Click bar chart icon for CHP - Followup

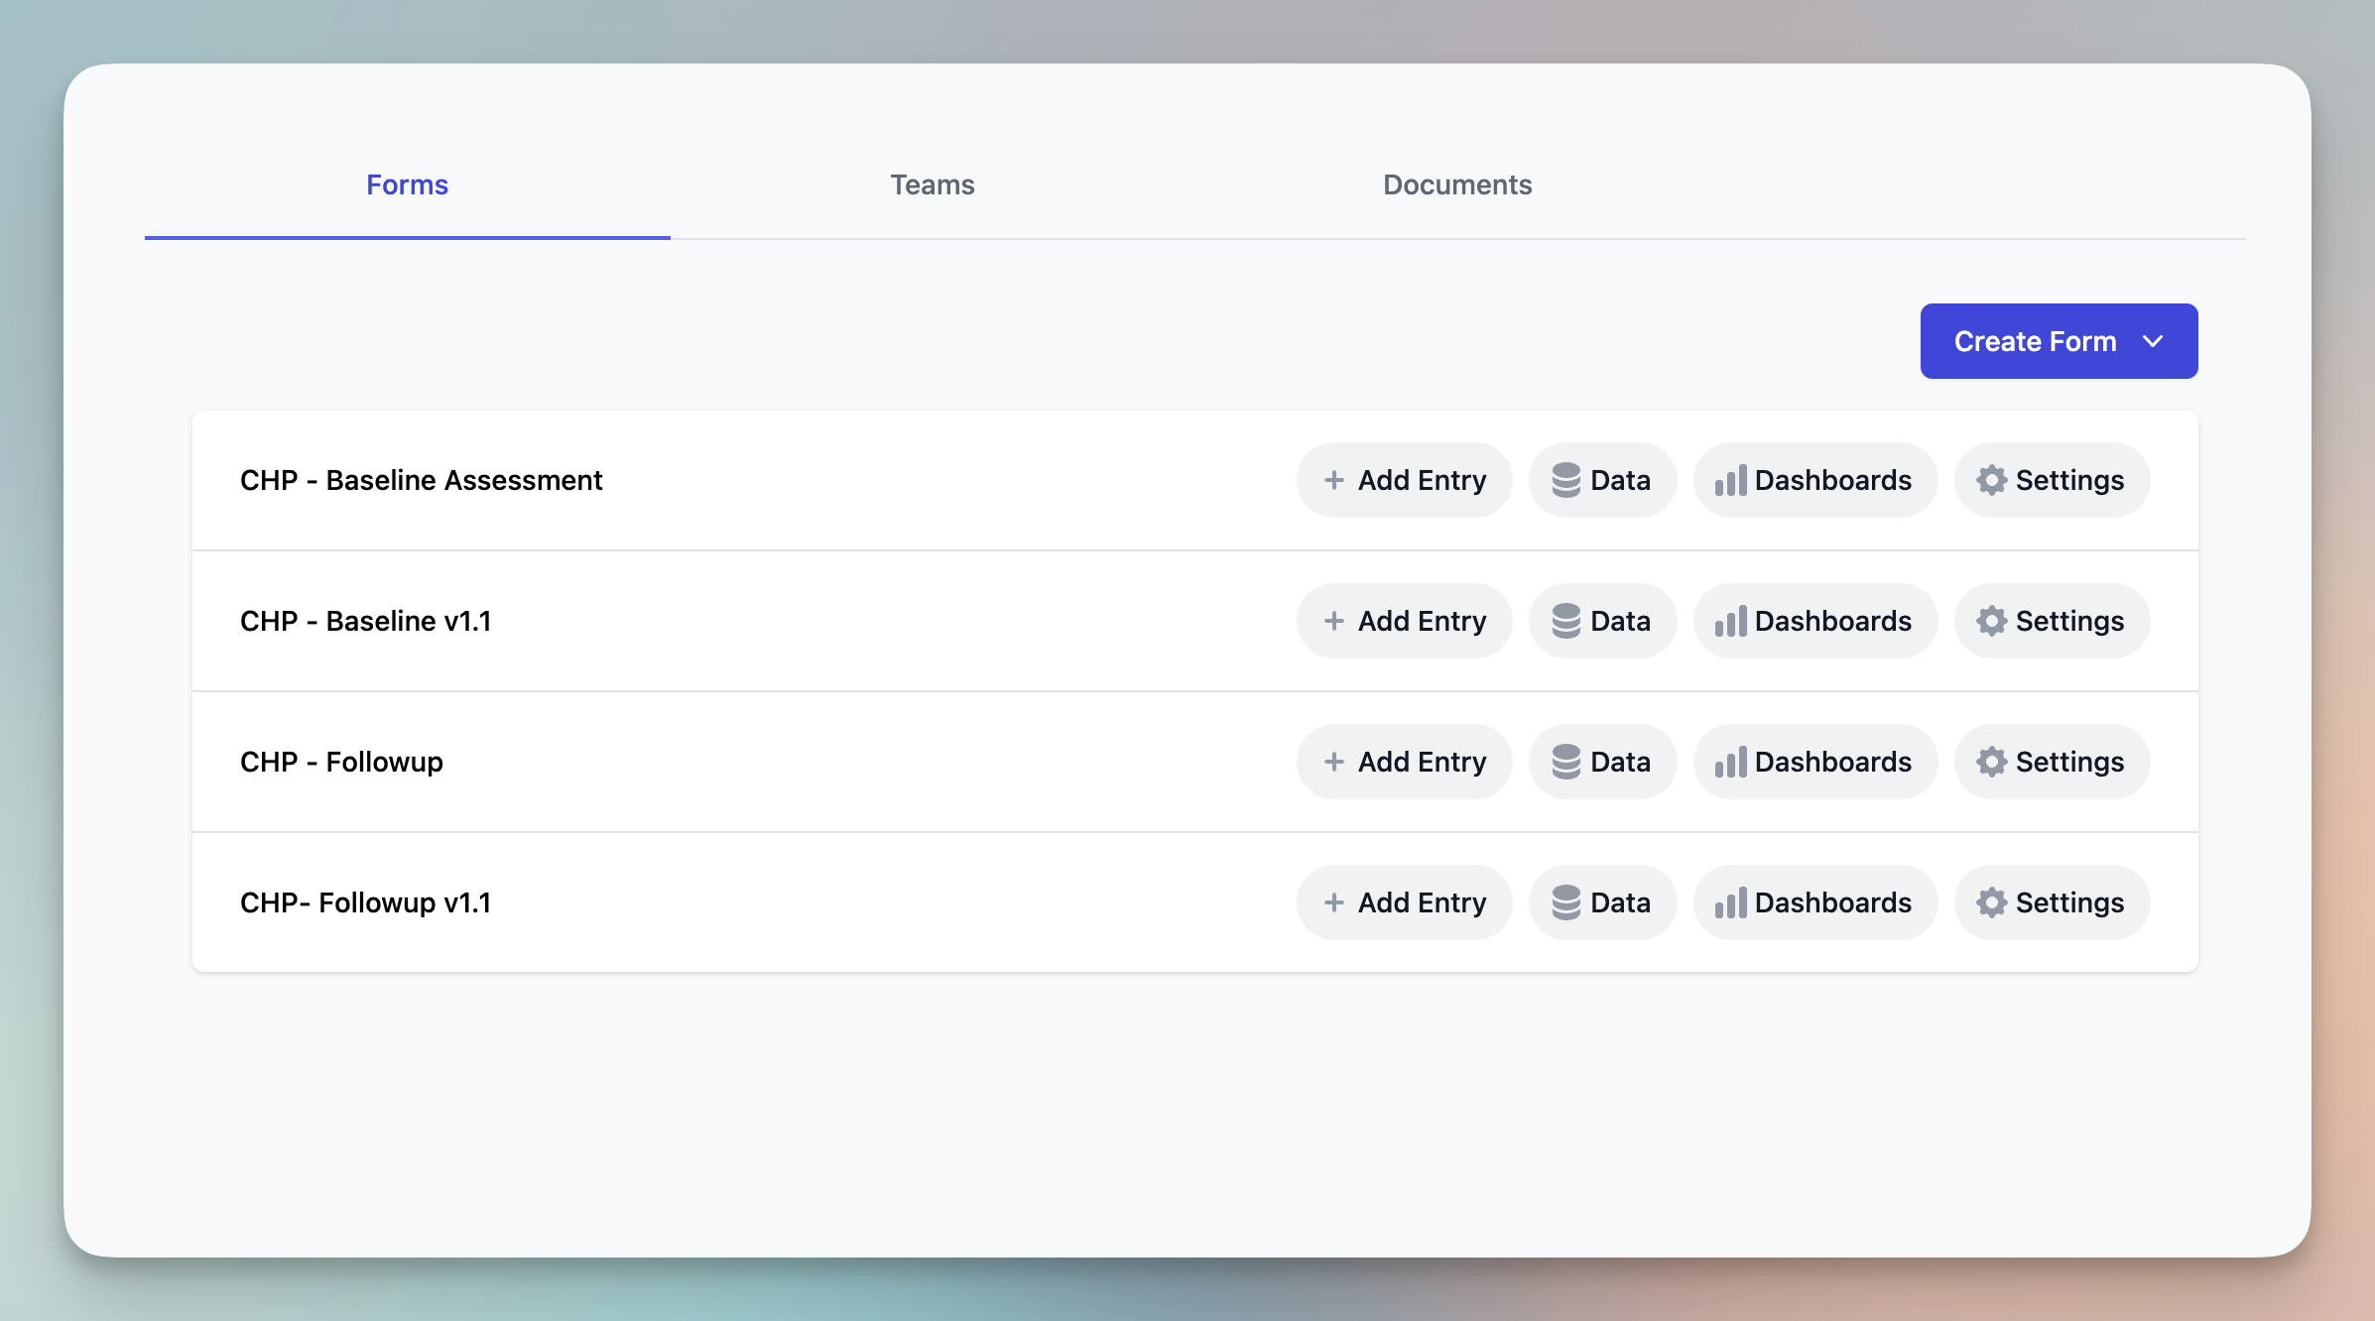pos(1730,762)
